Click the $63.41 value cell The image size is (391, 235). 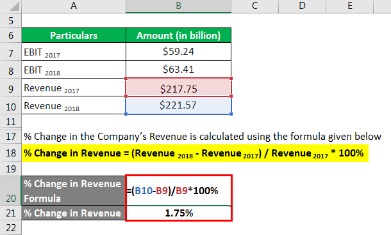pos(179,70)
